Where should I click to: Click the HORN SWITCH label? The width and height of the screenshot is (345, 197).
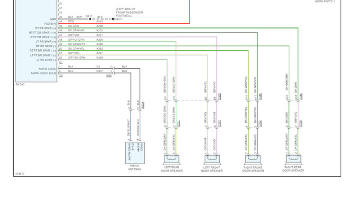pos(325,1)
